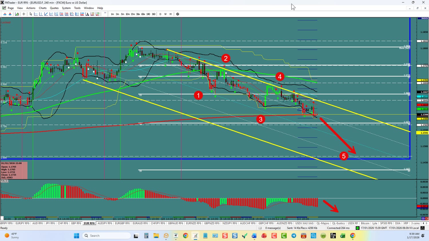Set timeframe to 60m
429x241 pixels.
(x=143, y=14)
